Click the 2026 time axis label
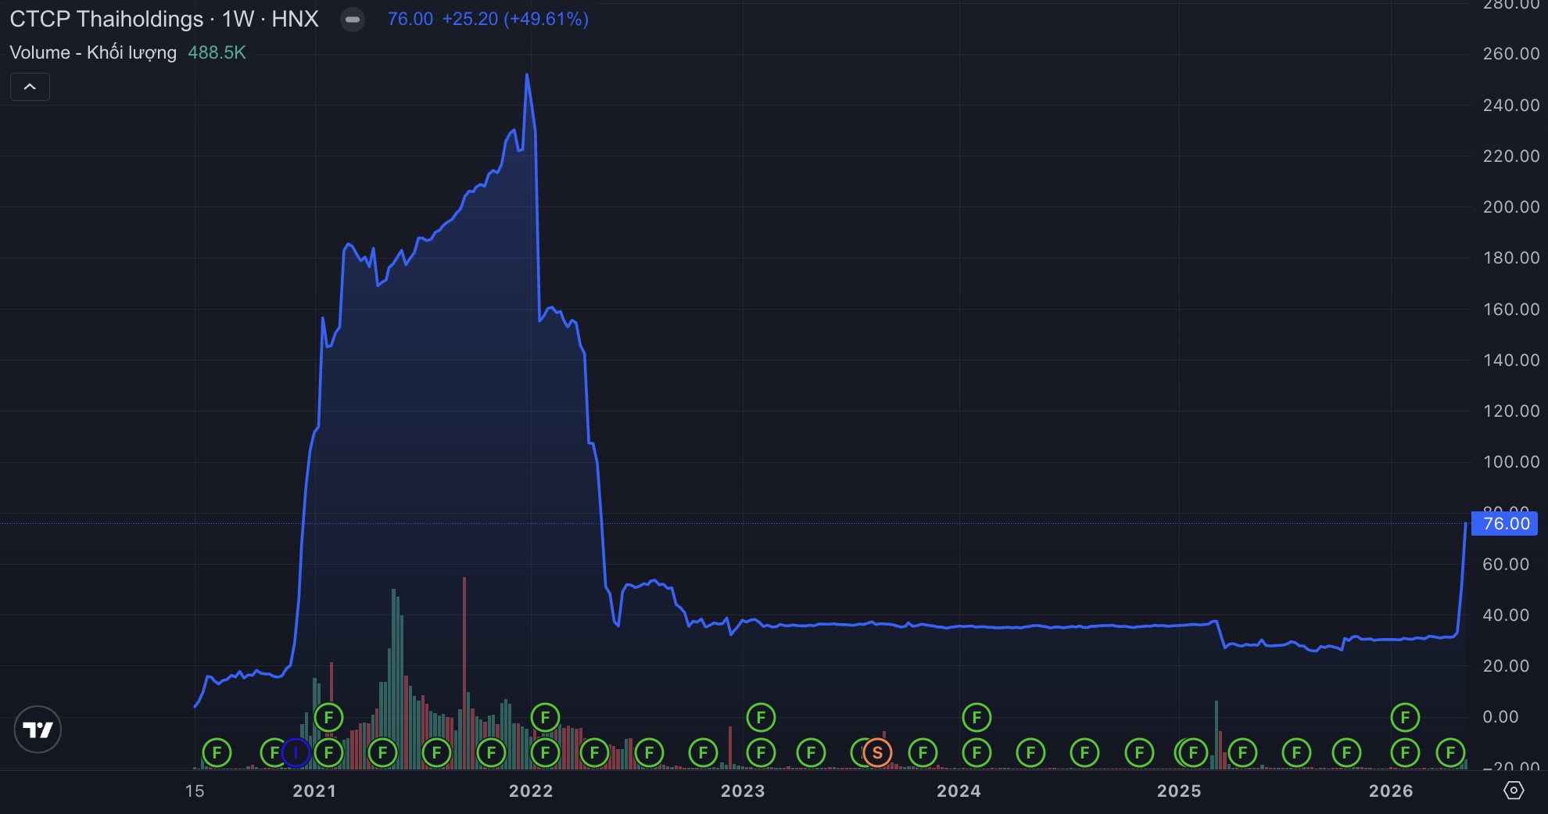The height and width of the screenshot is (814, 1548). [x=1391, y=791]
